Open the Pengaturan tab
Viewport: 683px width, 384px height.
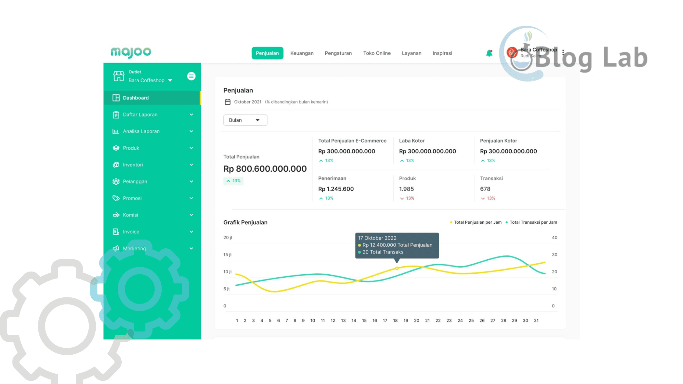tap(338, 53)
